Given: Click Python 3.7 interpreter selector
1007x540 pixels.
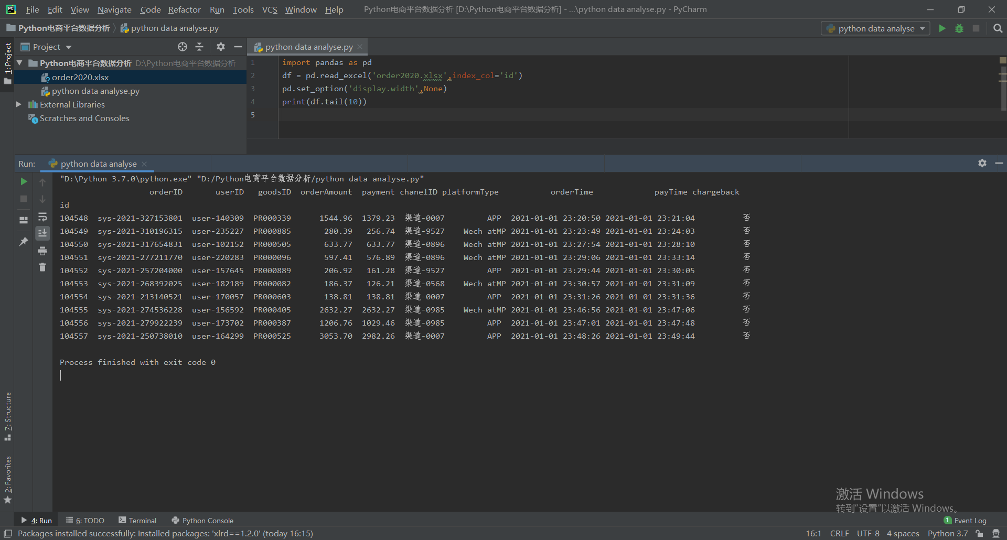Looking at the screenshot, I should tap(948, 534).
